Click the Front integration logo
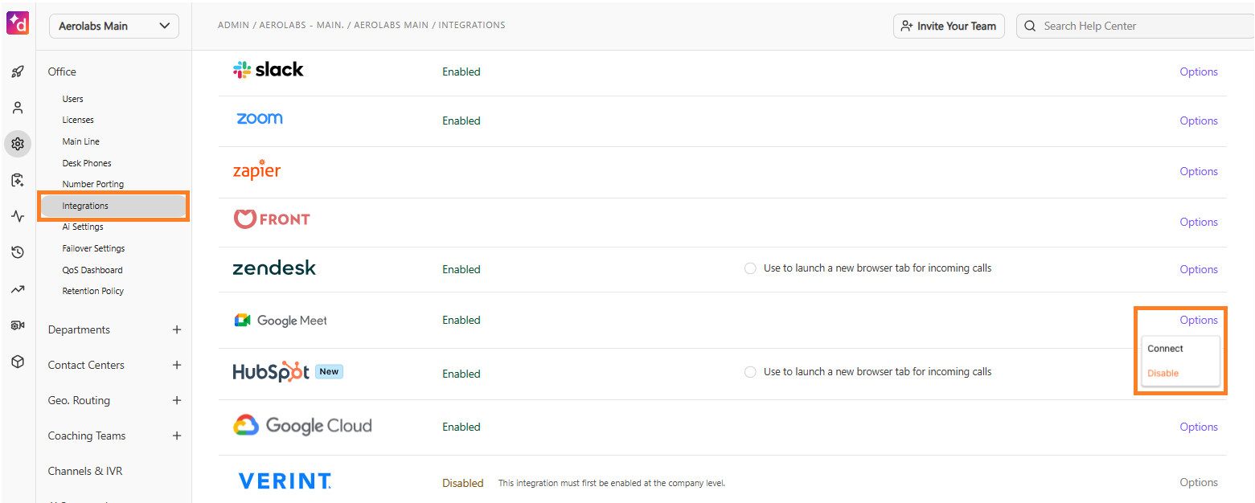The height and width of the screenshot is (503, 1255). pos(272,219)
